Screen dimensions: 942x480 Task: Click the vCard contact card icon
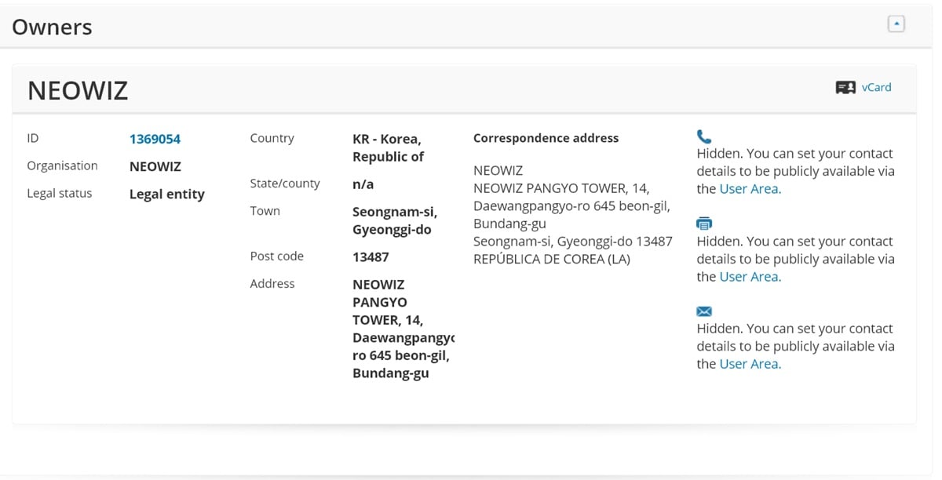(845, 88)
